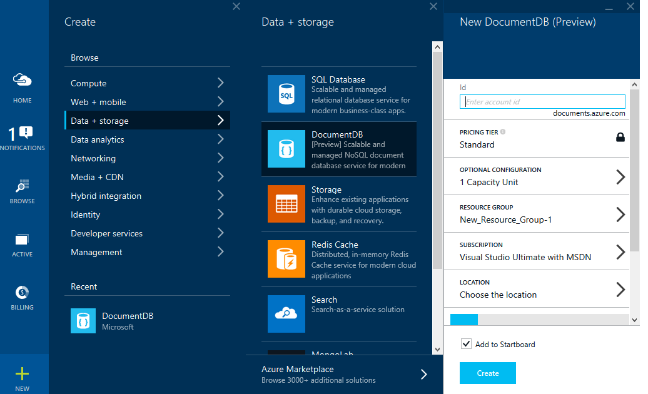Select the Compute menu item

point(148,83)
